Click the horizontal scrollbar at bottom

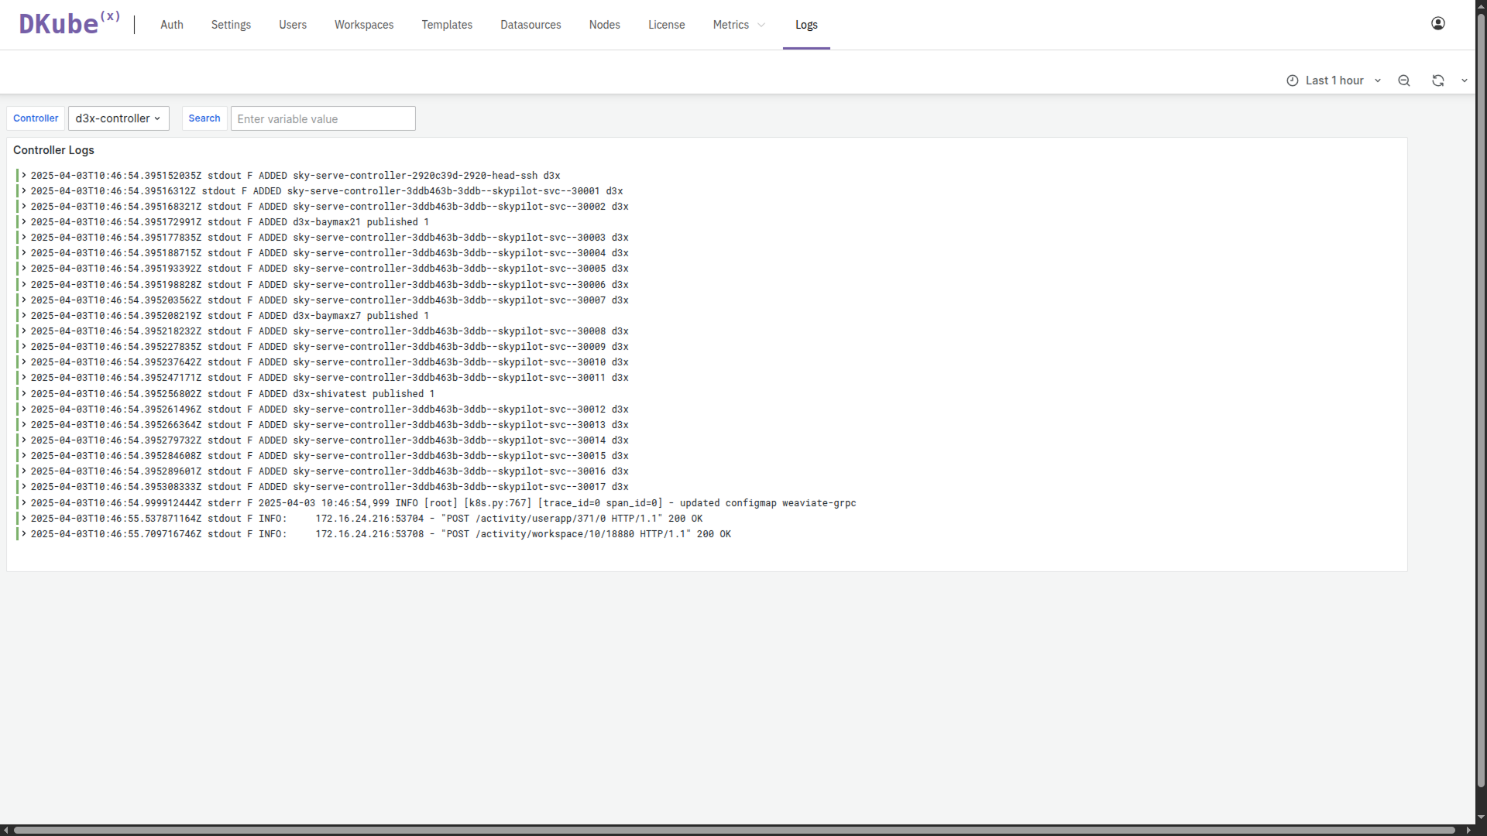coord(734,830)
